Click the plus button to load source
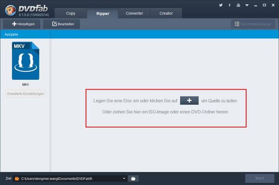 click(x=189, y=100)
